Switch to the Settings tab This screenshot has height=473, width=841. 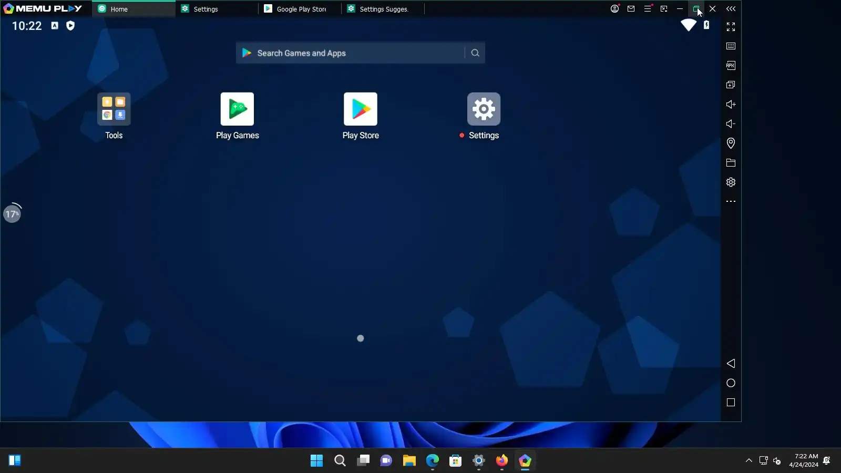[x=217, y=9]
